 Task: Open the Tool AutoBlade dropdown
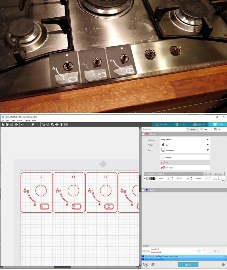(185, 150)
